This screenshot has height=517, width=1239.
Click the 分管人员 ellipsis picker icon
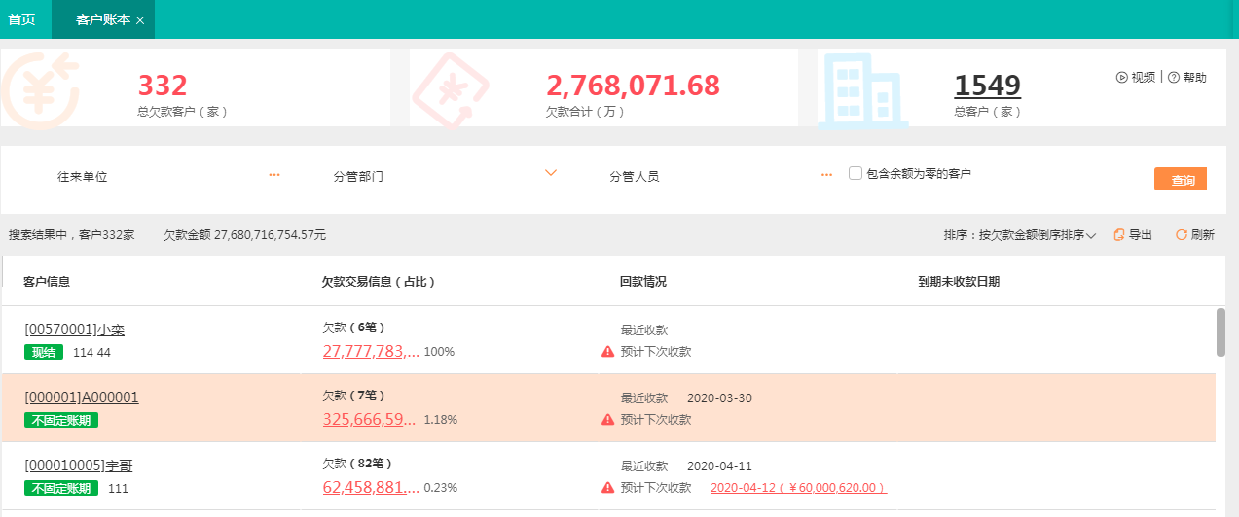click(826, 175)
